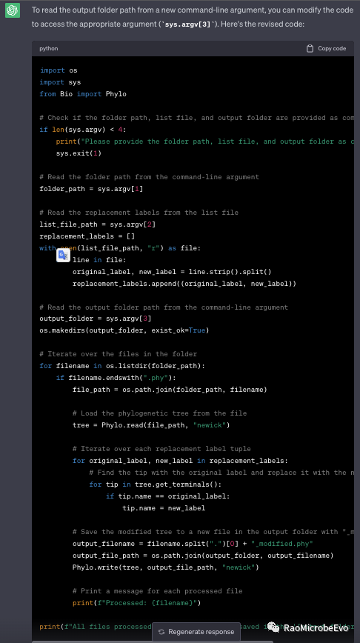Click the 'from Bio import Phylo' line
The image size is (360, 643).
point(83,94)
